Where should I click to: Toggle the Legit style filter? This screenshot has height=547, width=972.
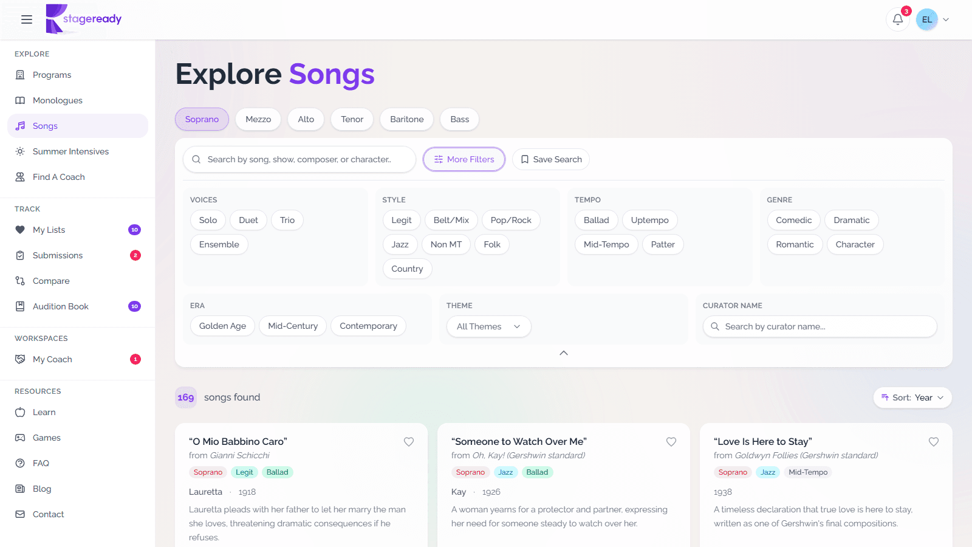pyautogui.click(x=402, y=220)
